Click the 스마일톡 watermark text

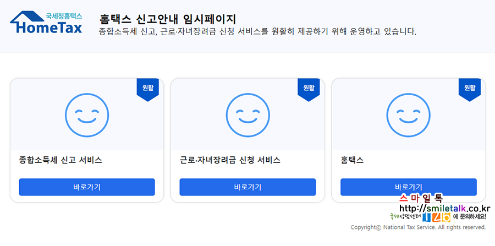click(x=421, y=198)
